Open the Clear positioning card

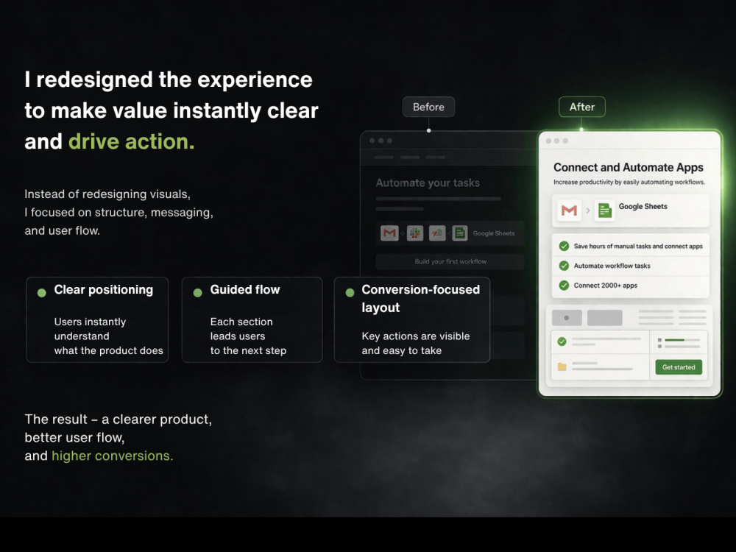pyautogui.click(x=97, y=319)
